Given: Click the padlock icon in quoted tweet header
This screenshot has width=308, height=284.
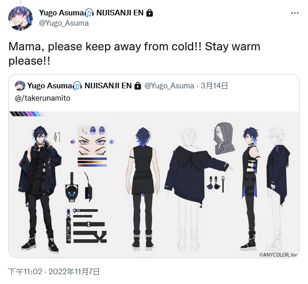Looking at the screenshot, I should [x=138, y=86].
